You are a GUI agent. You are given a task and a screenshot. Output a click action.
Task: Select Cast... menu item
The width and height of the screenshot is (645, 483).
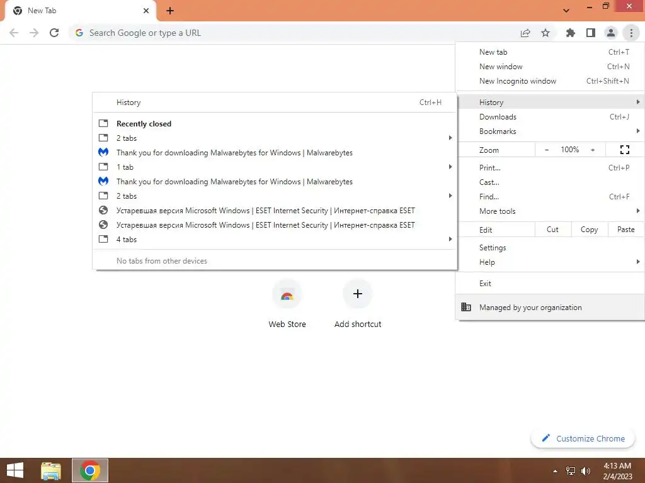coord(550,182)
